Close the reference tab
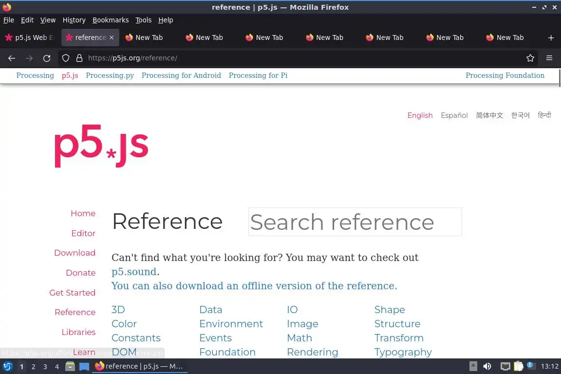Image resolution: width=561 pixels, height=374 pixels. coord(112,37)
